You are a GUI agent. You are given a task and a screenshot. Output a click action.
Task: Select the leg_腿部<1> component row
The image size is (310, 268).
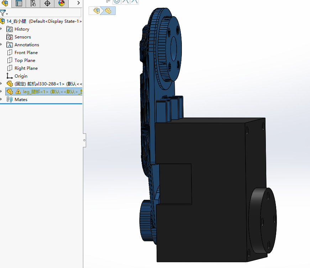pos(44,91)
